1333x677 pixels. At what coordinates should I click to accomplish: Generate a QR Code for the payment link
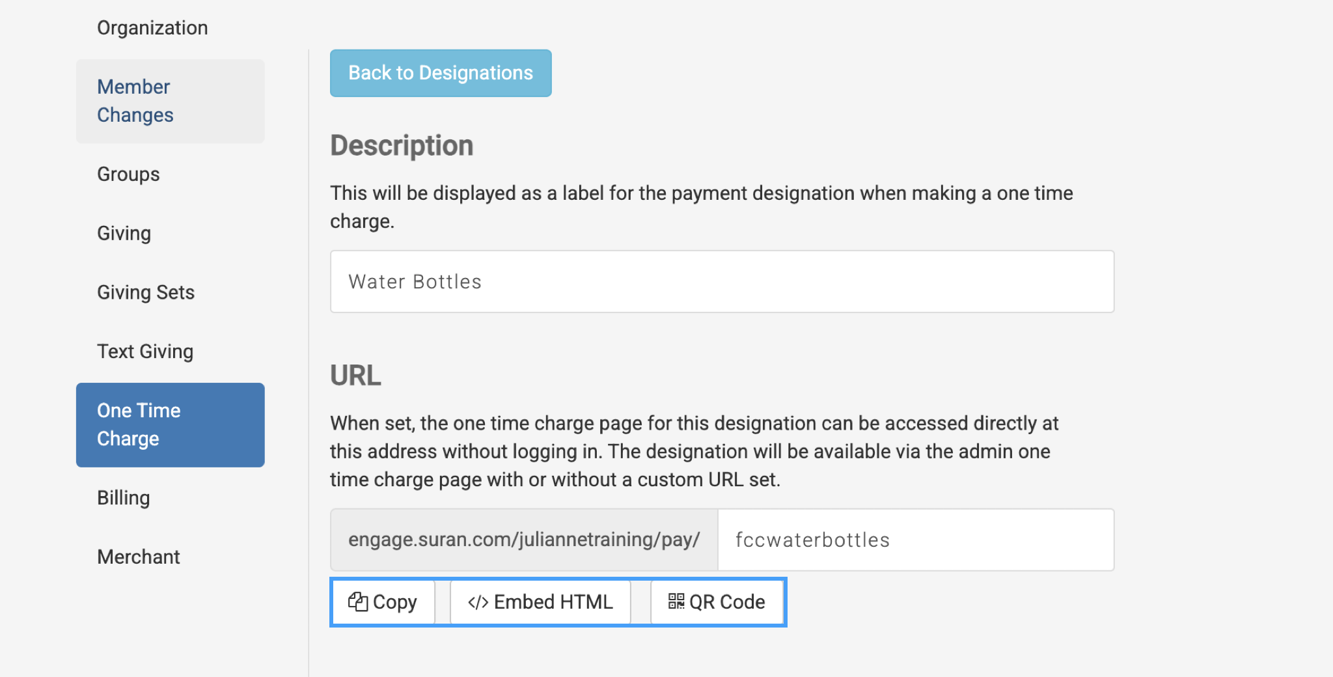(x=717, y=602)
